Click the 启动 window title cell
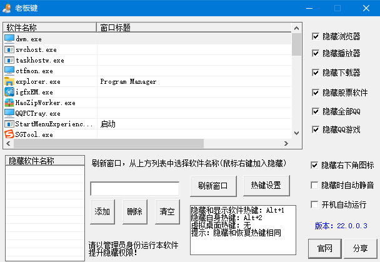The image size is (380, 262). tap(108, 124)
